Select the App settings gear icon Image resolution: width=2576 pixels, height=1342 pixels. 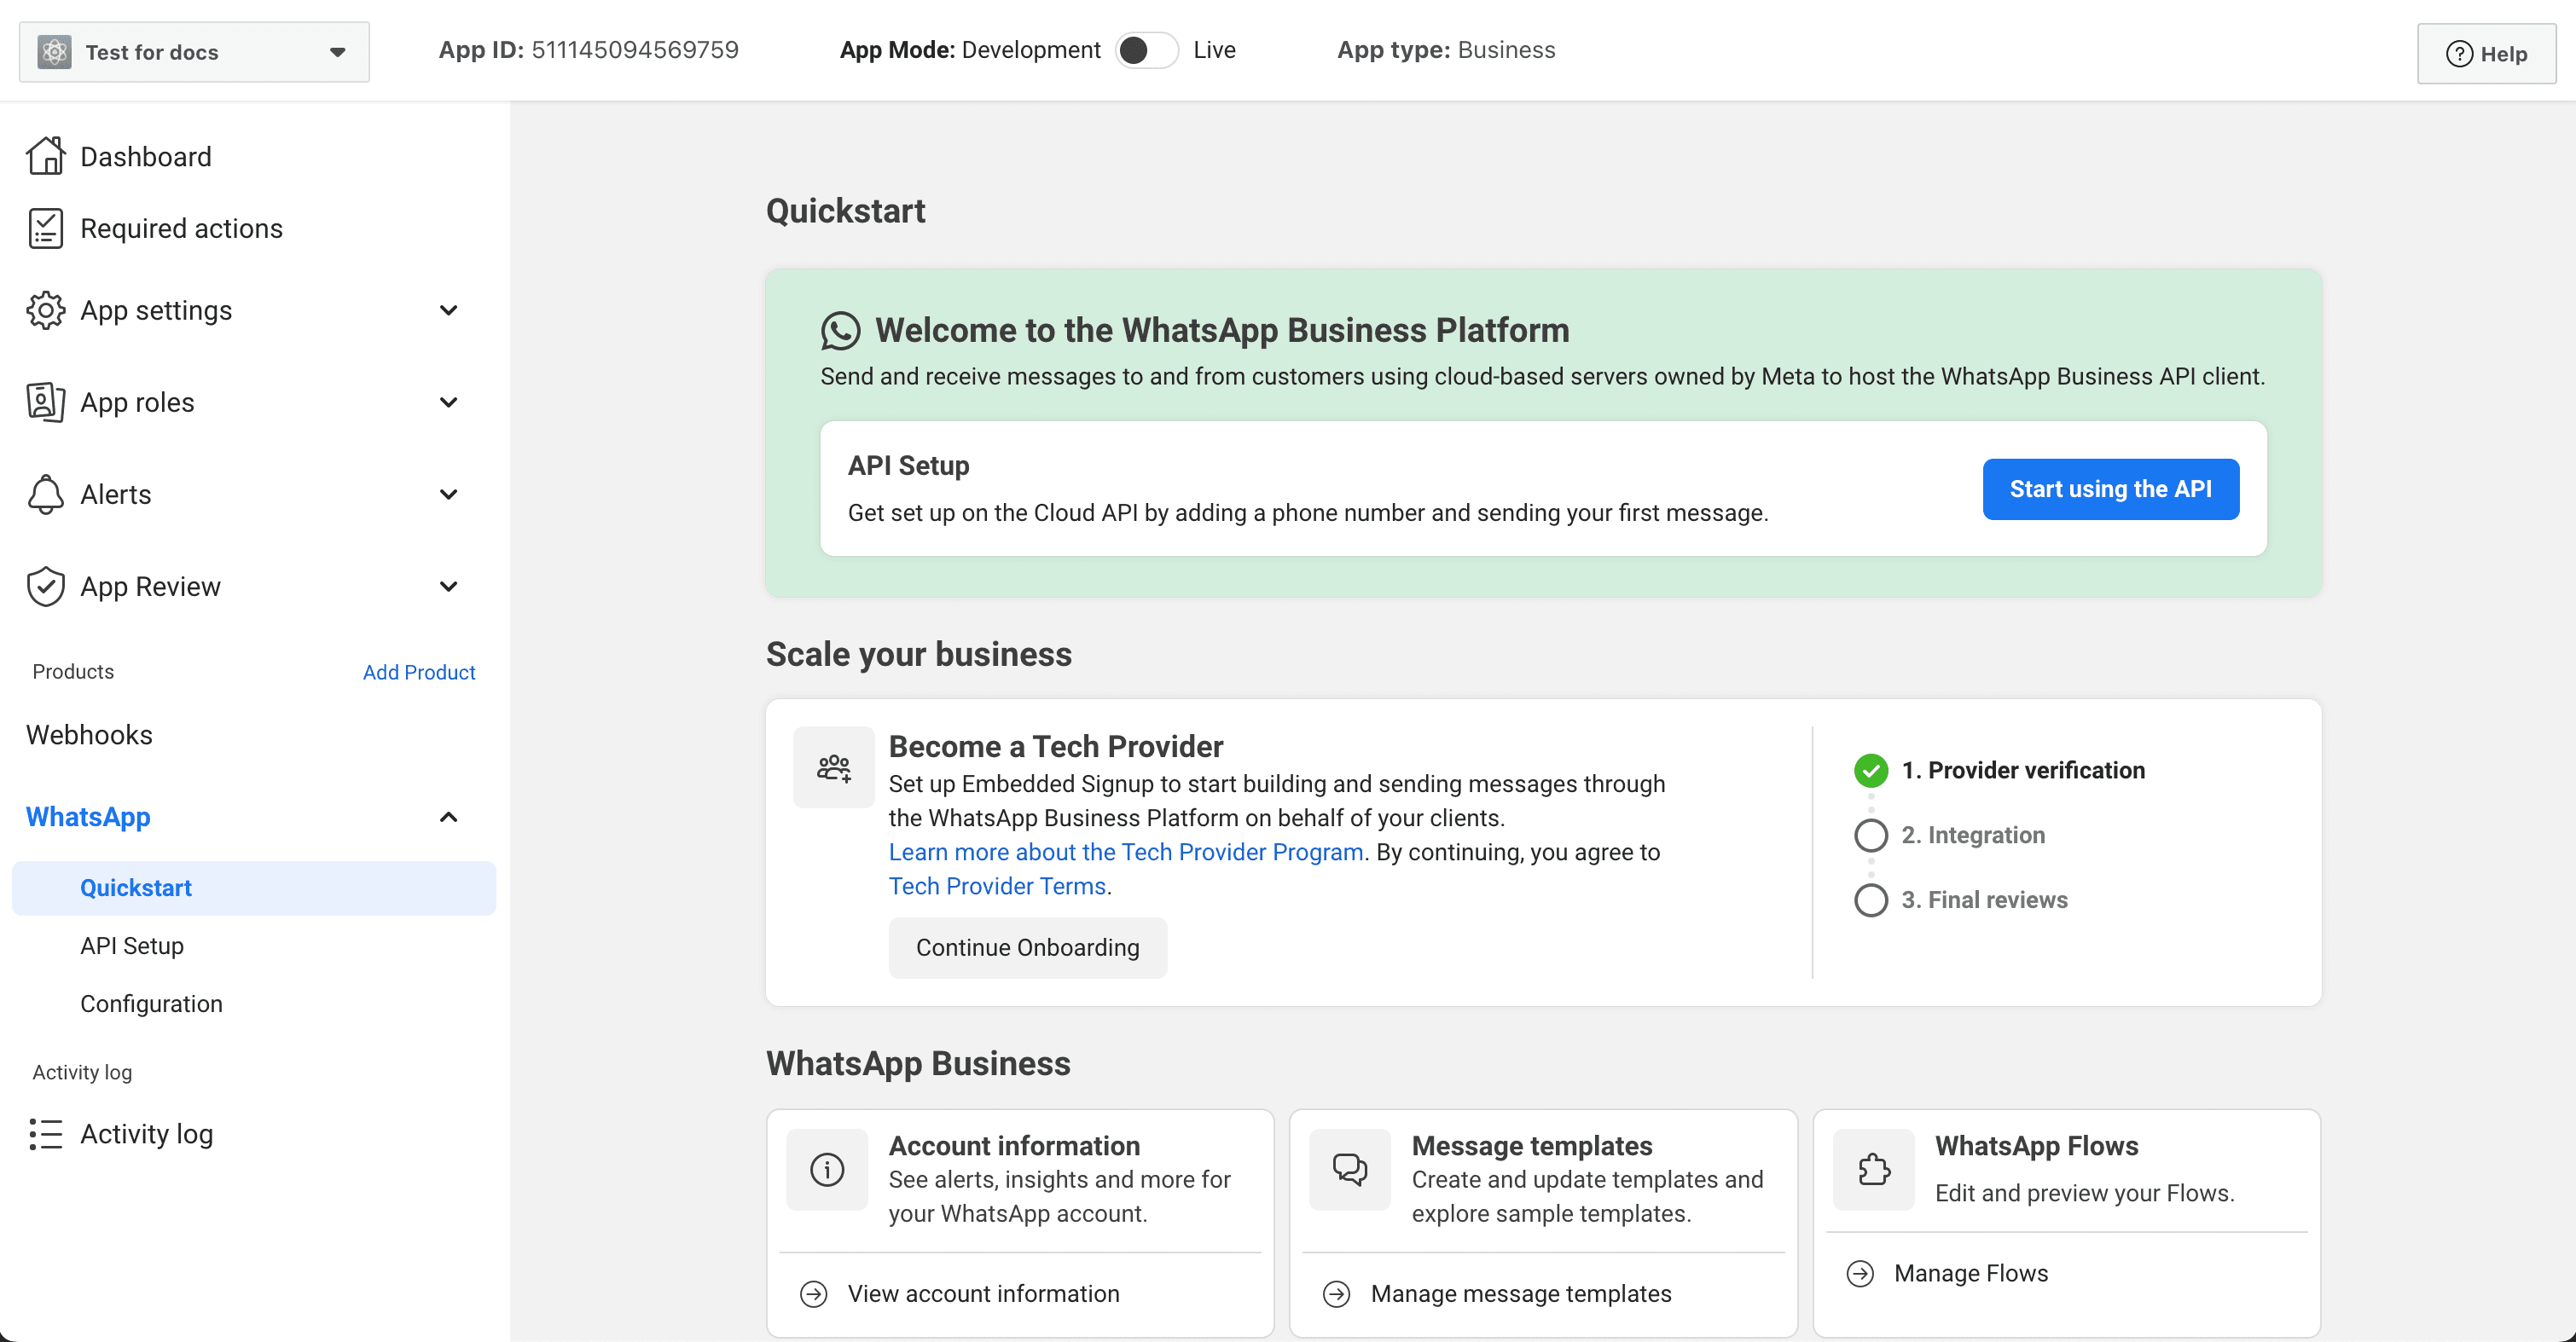(x=45, y=309)
